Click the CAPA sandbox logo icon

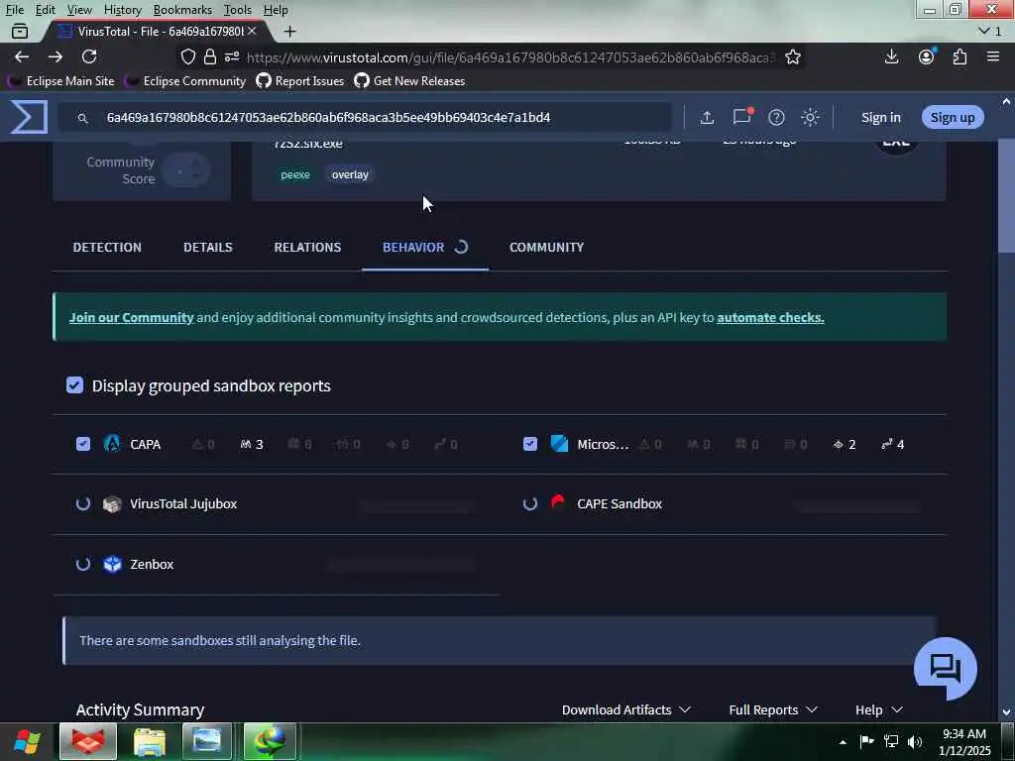point(112,443)
